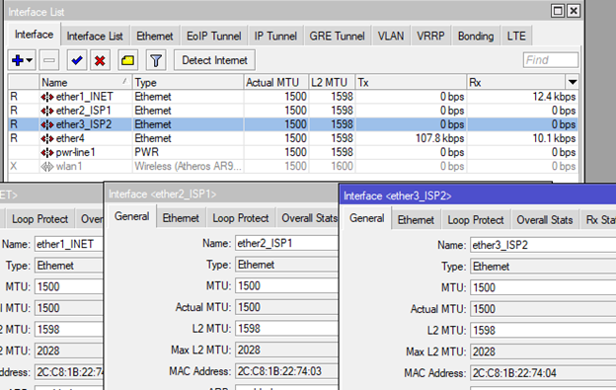Image resolution: width=616 pixels, height=390 pixels.
Task: Maximize the Interface List window
Action: 558,11
